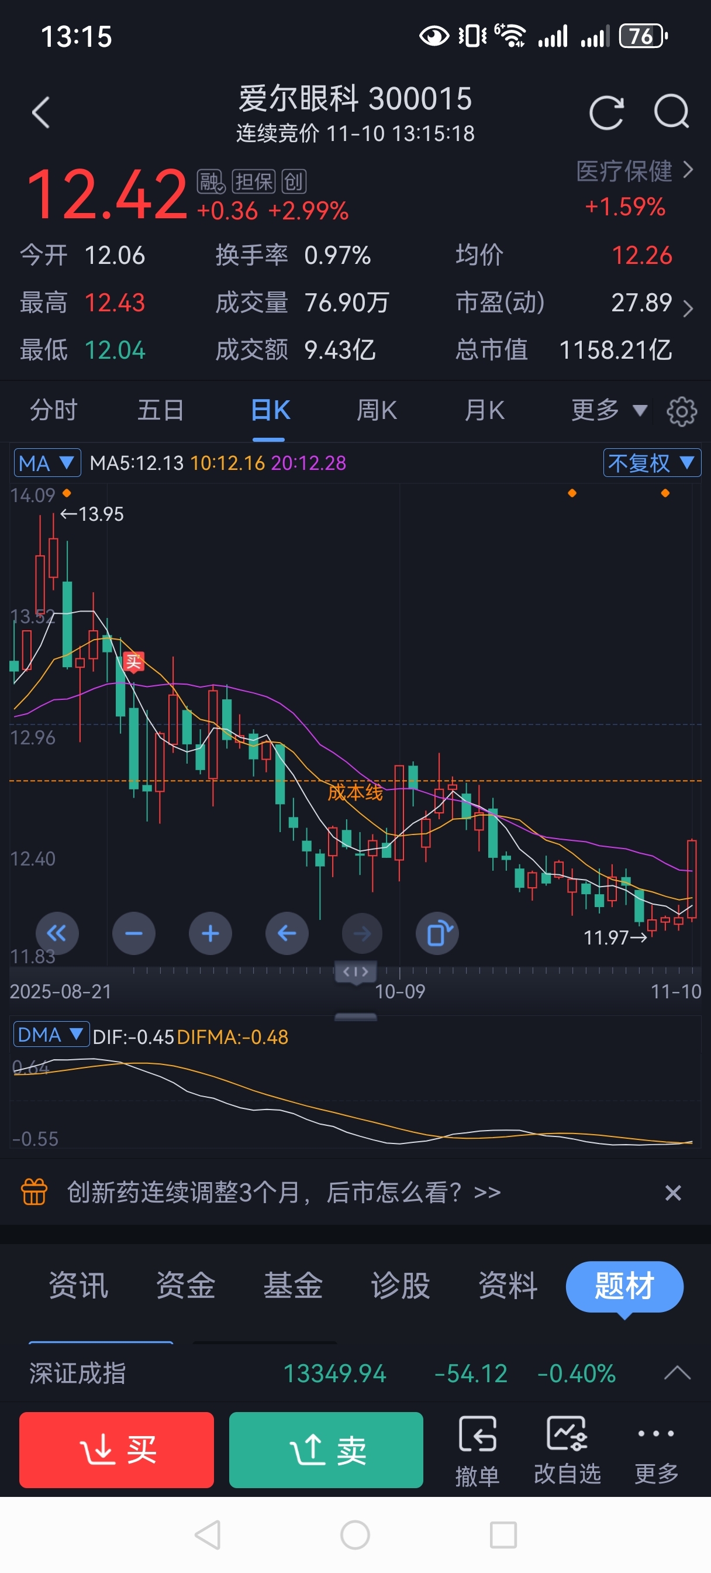Tap 换手率 0.97% value
This screenshot has width=711, height=1573.
337,255
